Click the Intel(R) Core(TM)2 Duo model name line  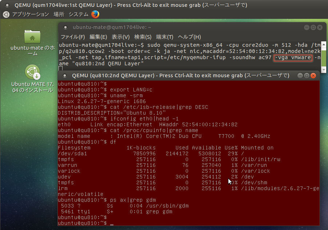(x=164, y=136)
